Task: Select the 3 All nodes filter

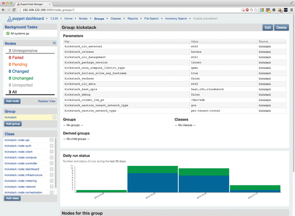Action: click(x=13, y=92)
